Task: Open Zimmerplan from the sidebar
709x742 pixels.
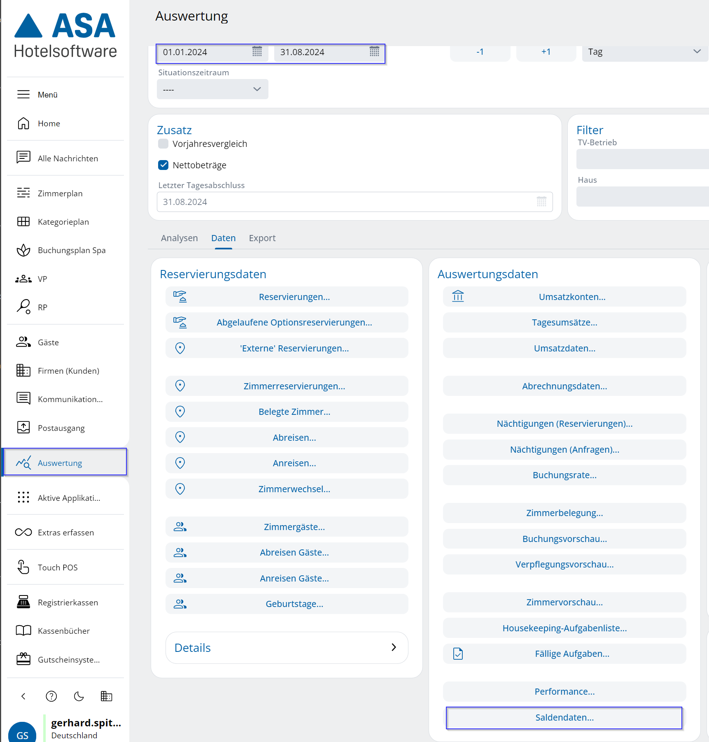Action: (60, 193)
